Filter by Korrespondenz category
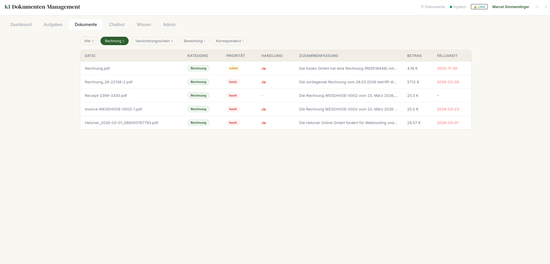This screenshot has width=550, height=264. [x=229, y=41]
